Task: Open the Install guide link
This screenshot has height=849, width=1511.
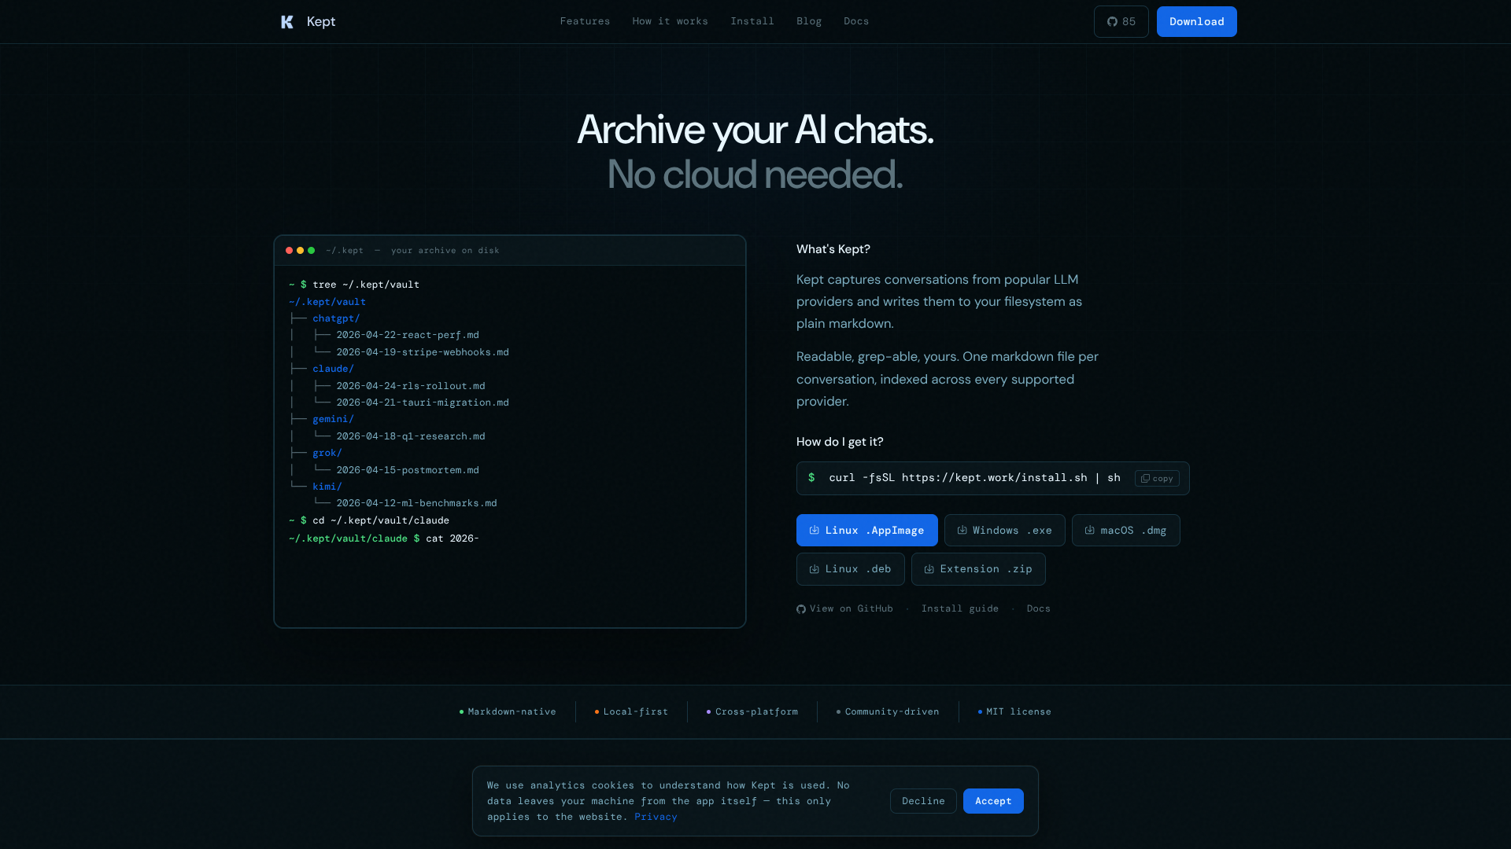Action: 959,608
